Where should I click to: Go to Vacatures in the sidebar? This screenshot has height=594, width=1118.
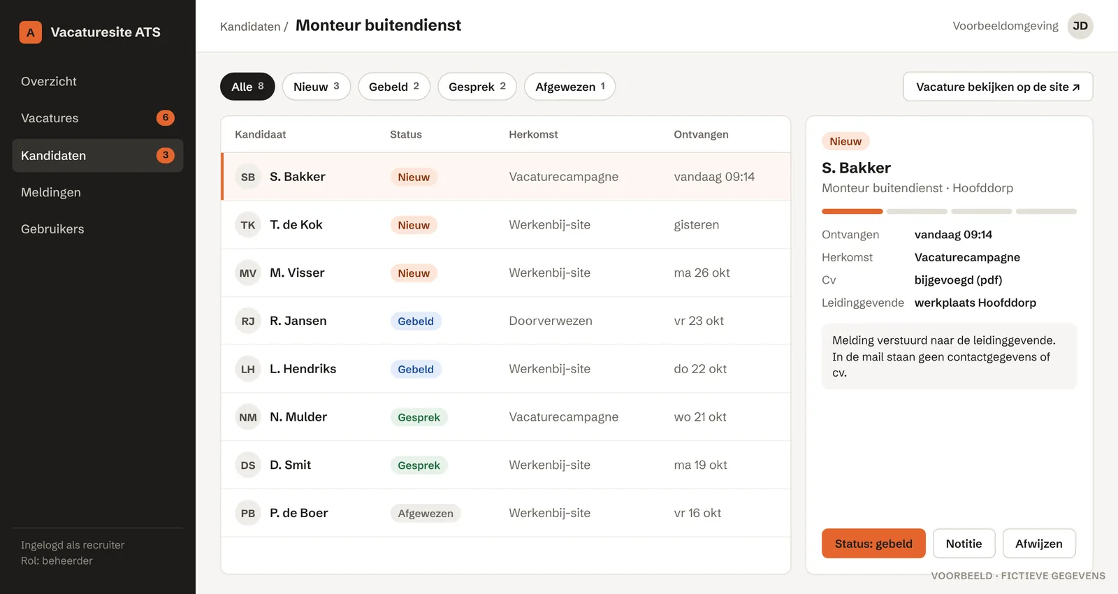pyautogui.click(x=98, y=118)
